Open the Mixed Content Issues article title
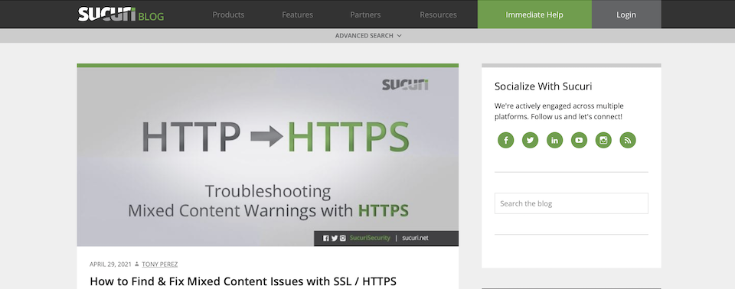 (243, 281)
